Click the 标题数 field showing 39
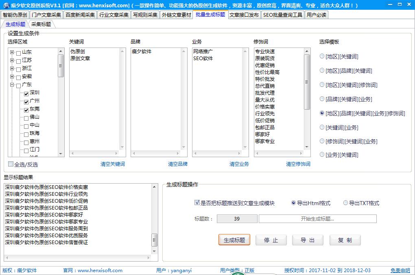Viewport: 415px width, 275px height. coord(237,219)
